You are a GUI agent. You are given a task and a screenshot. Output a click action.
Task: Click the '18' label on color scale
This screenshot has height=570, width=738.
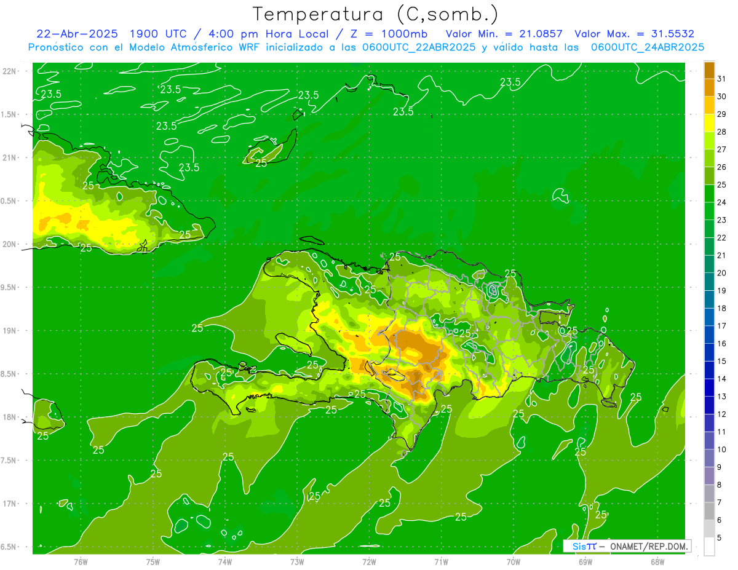pyautogui.click(x=721, y=308)
